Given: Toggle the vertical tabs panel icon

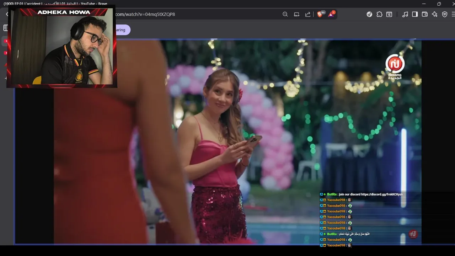Looking at the screenshot, I should 5,28.
